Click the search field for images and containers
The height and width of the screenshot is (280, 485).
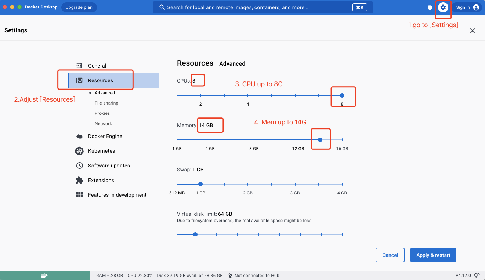263,7
